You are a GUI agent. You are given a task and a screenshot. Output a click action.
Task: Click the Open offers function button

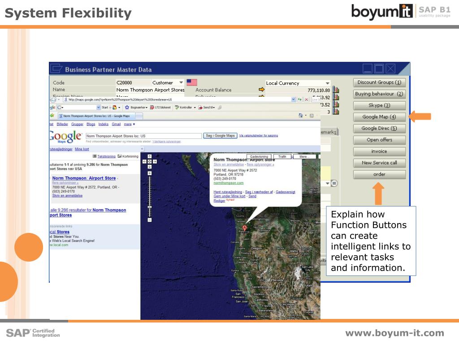(379, 140)
